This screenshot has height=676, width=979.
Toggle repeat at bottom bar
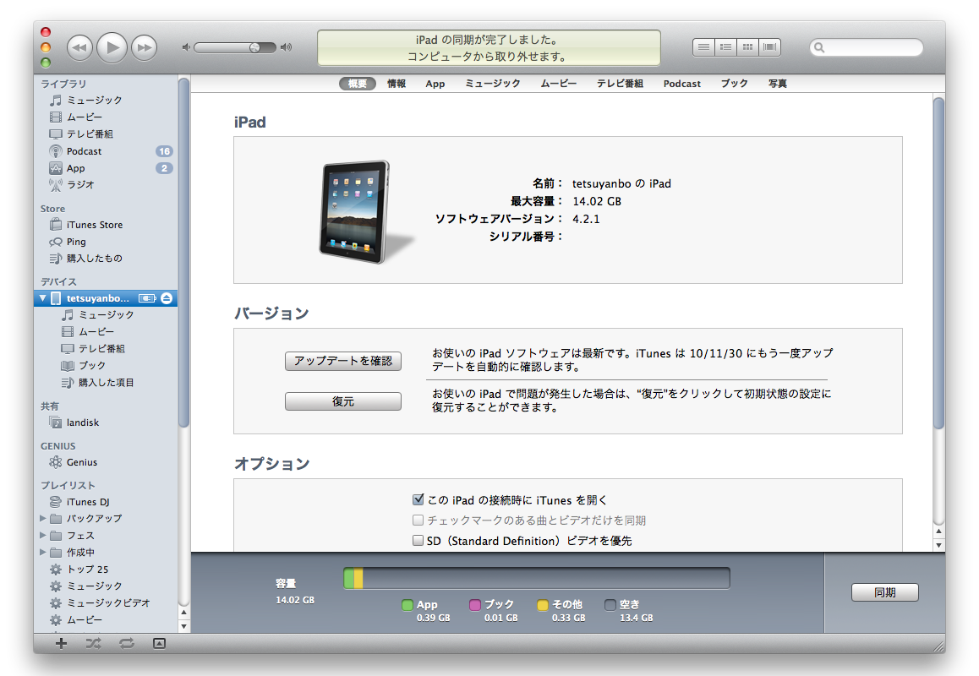pyautogui.click(x=127, y=644)
